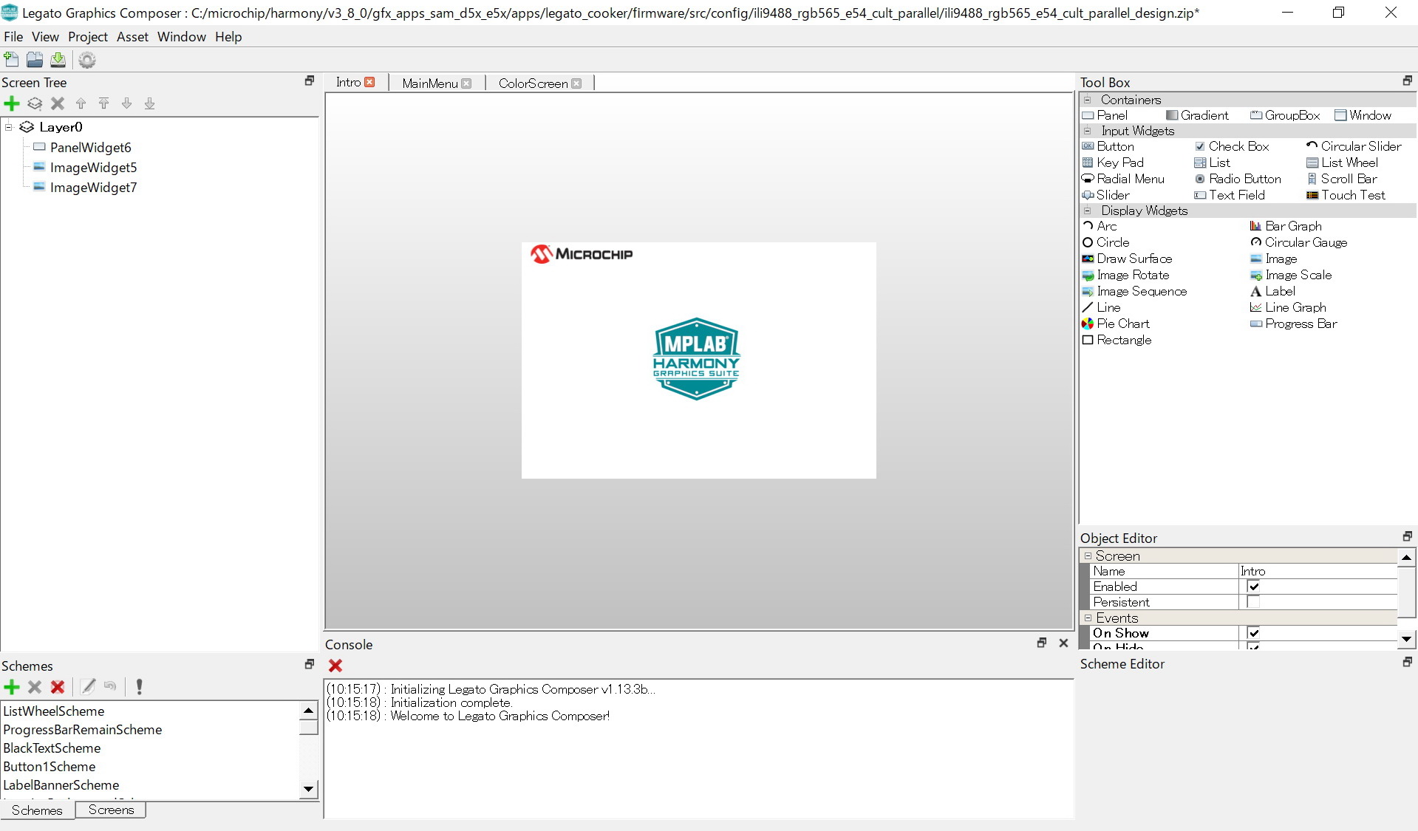Open the View menu
The height and width of the screenshot is (831, 1418).
(x=45, y=37)
